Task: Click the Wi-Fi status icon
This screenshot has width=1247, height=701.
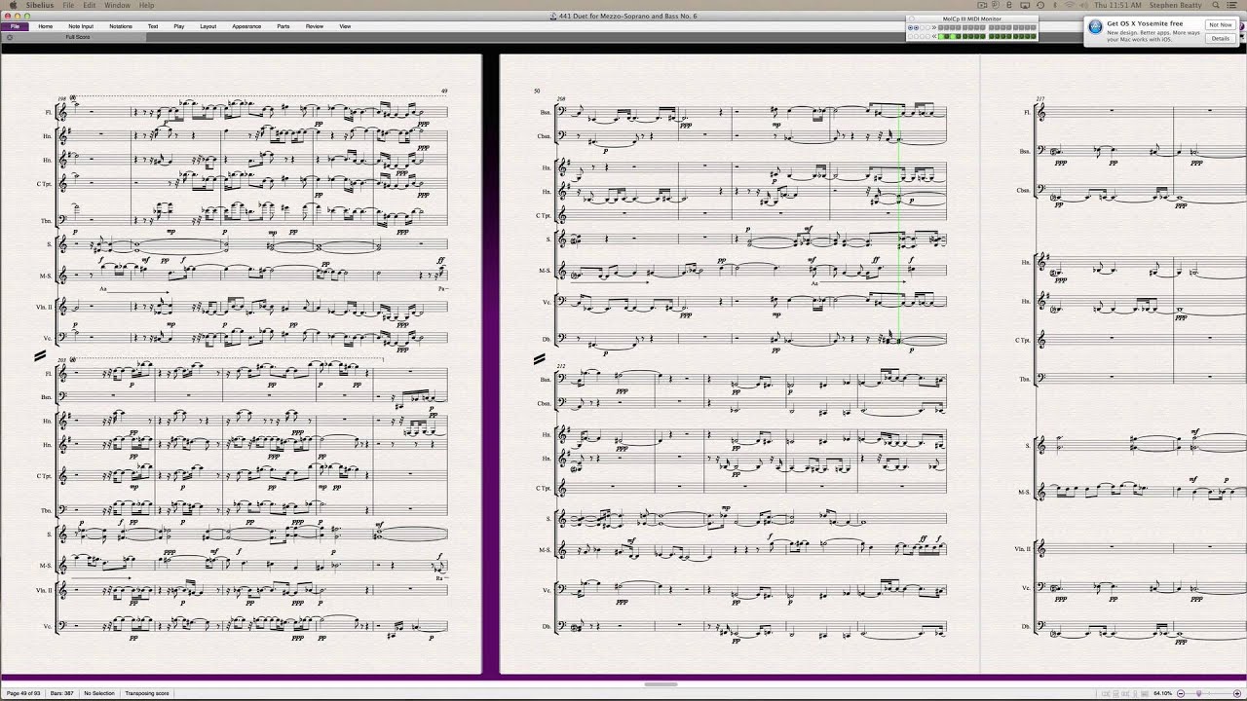Action: coord(1069,5)
